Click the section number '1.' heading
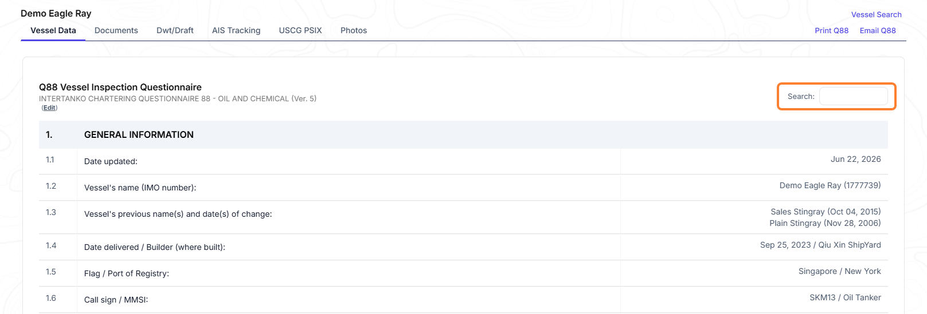 pos(49,134)
